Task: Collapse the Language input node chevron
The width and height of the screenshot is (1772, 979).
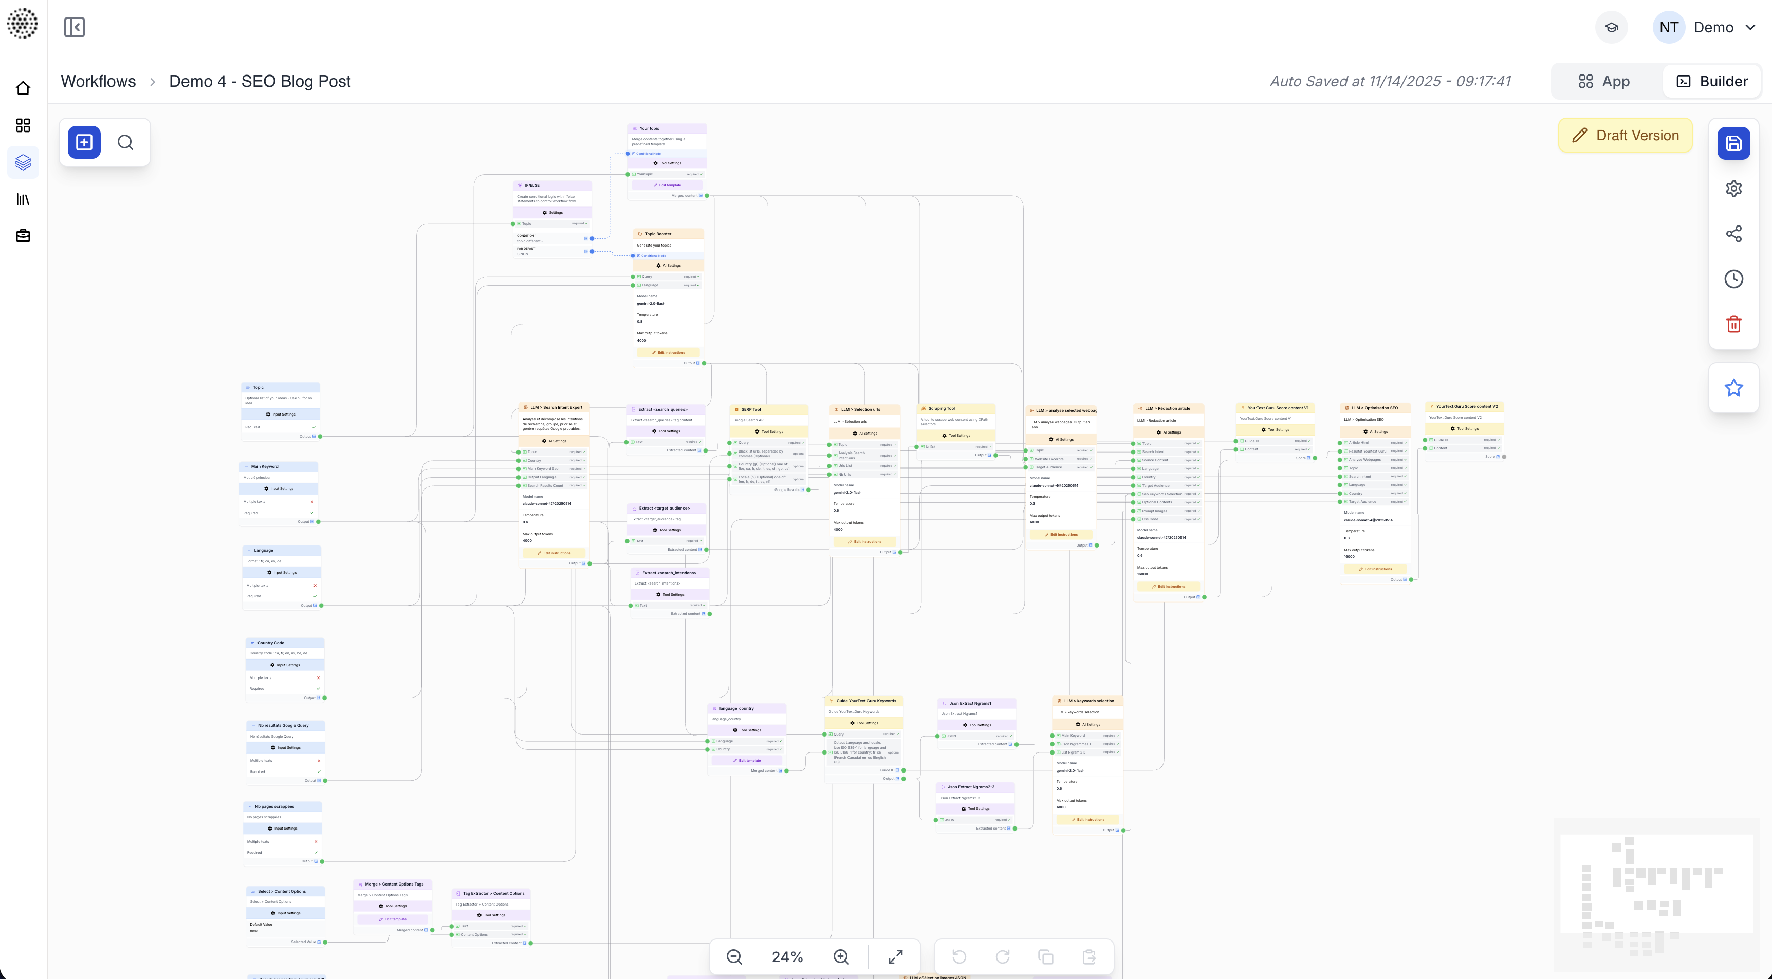Action: [249, 551]
